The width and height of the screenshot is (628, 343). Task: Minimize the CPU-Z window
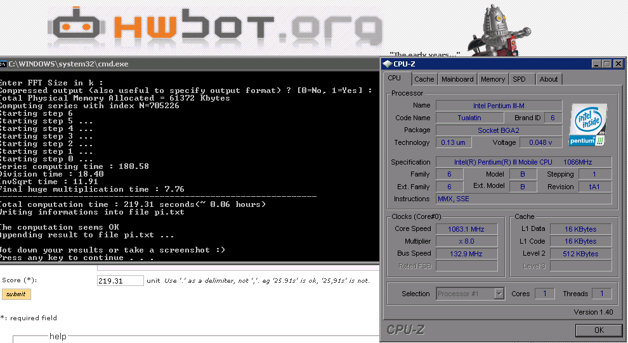click(596, 64)
